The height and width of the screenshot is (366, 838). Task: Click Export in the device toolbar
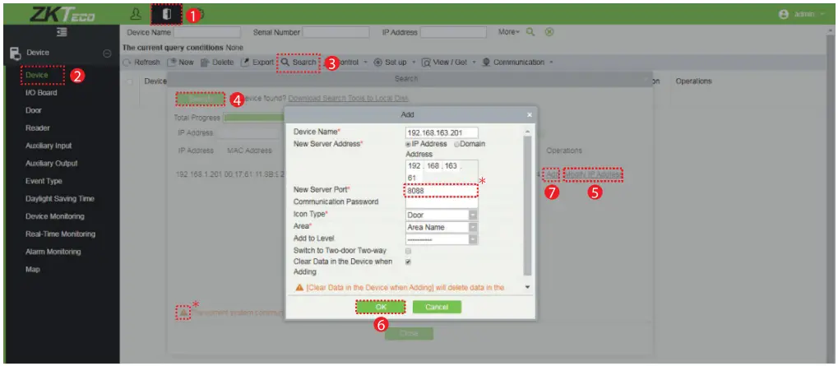pyautogui.click(x=257, y=63)
